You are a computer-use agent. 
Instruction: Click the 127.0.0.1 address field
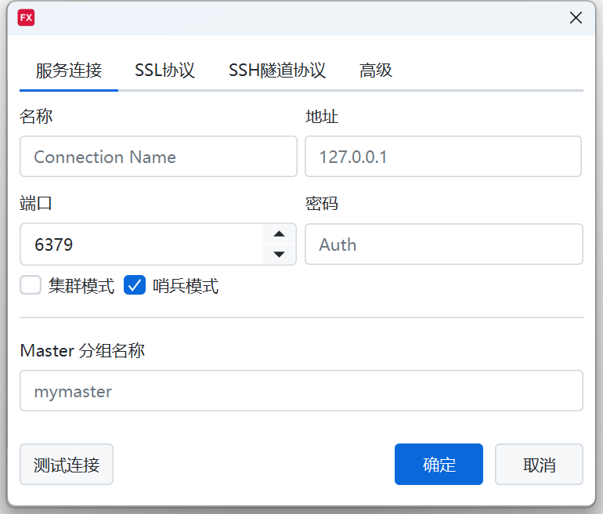[x=442, y=157]
